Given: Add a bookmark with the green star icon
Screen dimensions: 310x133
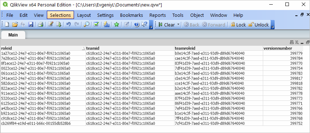Looking at the screenshot, I should pyautogui.click(x=117, y=25).
